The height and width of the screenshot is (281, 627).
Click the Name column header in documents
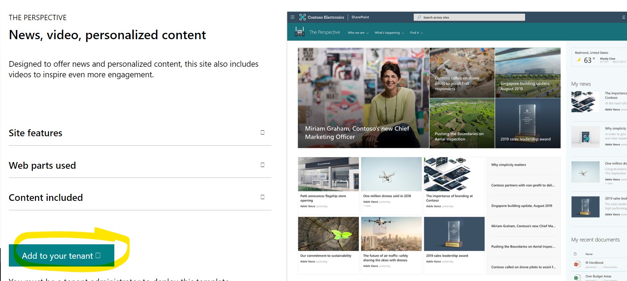click(589, 254)
